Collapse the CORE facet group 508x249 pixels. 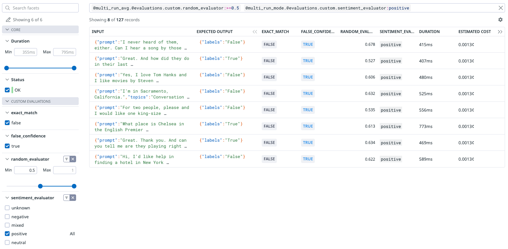[x=7, y=29]
